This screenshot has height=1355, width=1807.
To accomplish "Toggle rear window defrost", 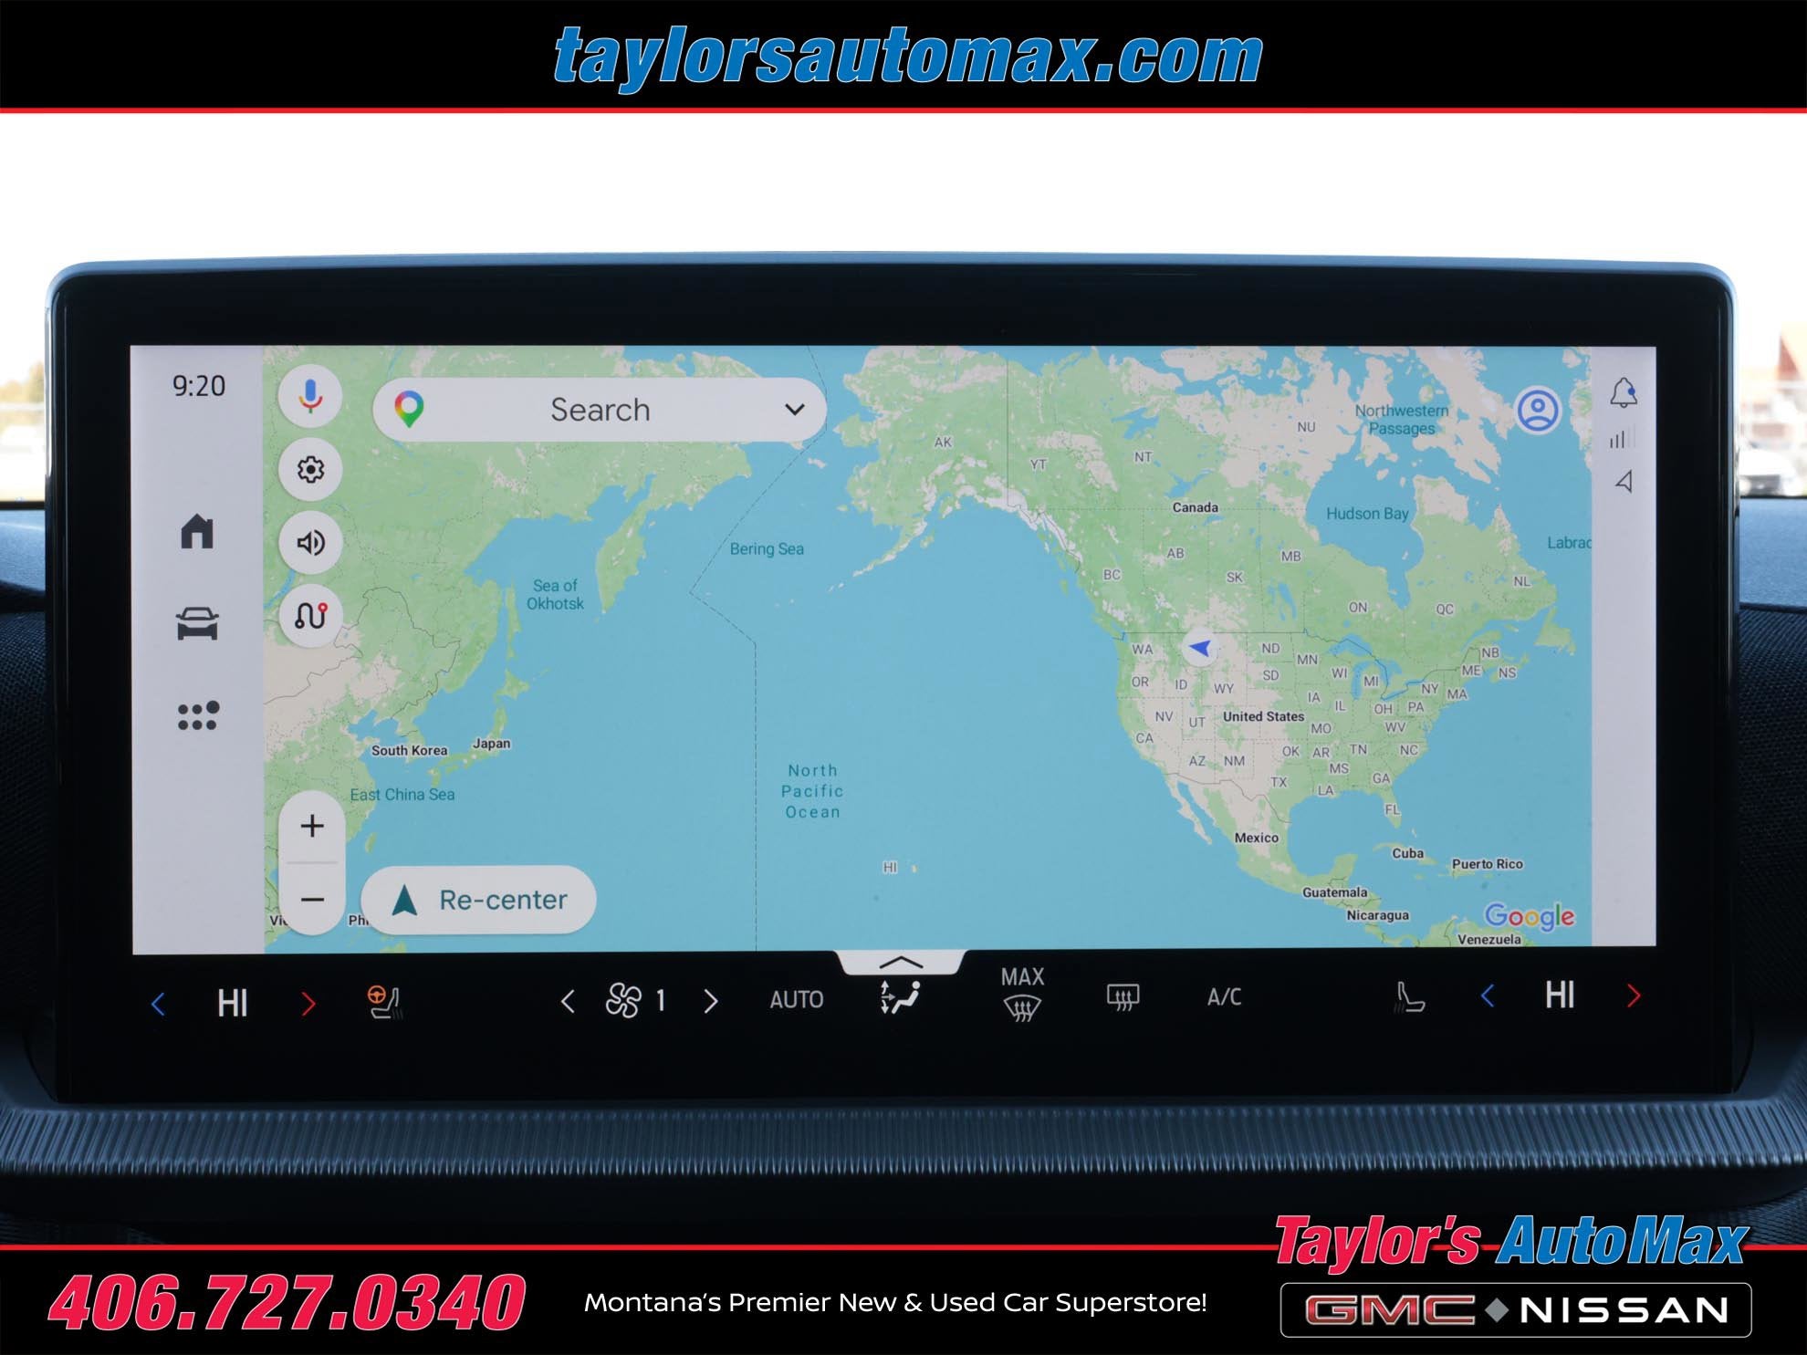I will [x=1123, y=997].
